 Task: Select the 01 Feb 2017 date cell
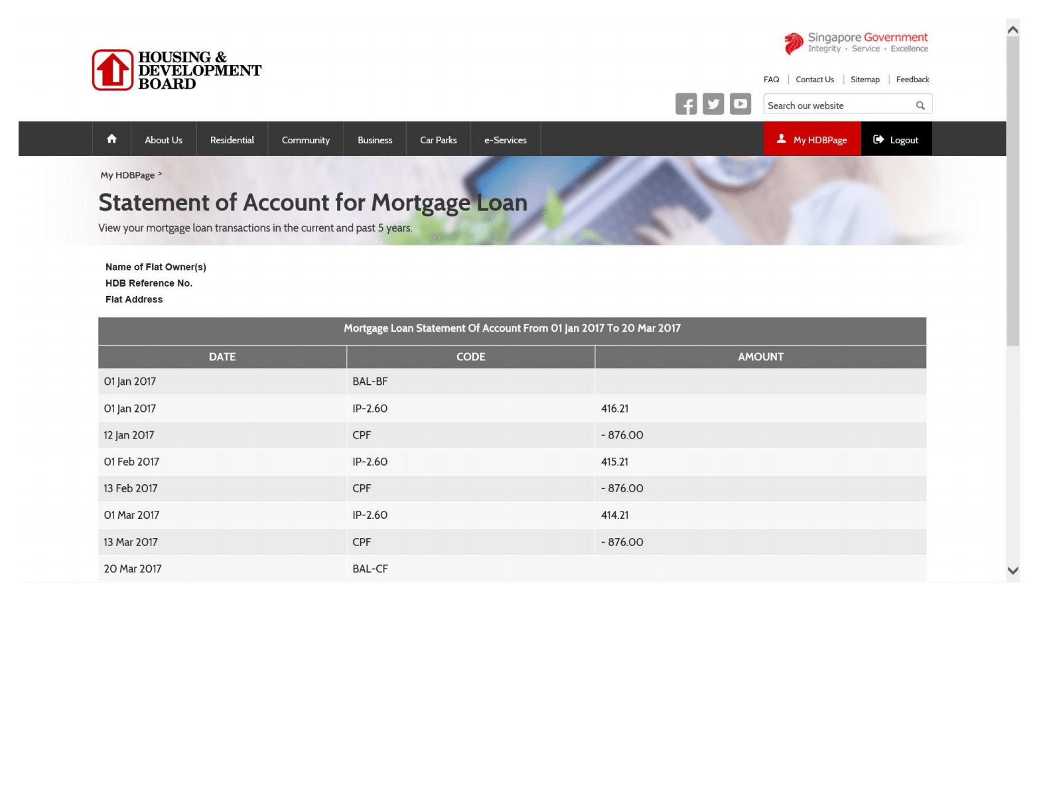click(x=222, y=462)
